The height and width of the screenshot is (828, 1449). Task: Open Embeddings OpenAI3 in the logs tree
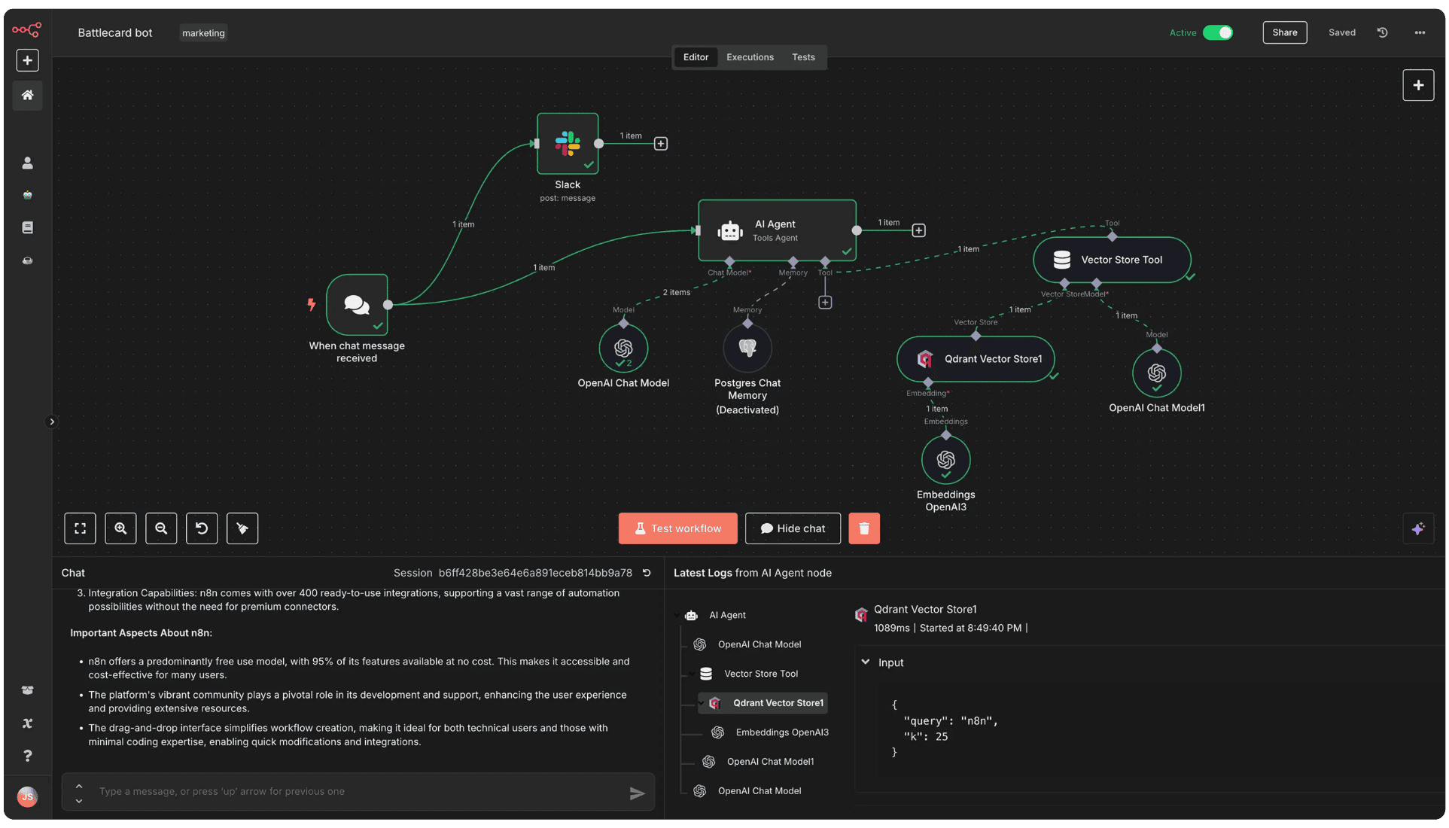coord(781,732)
